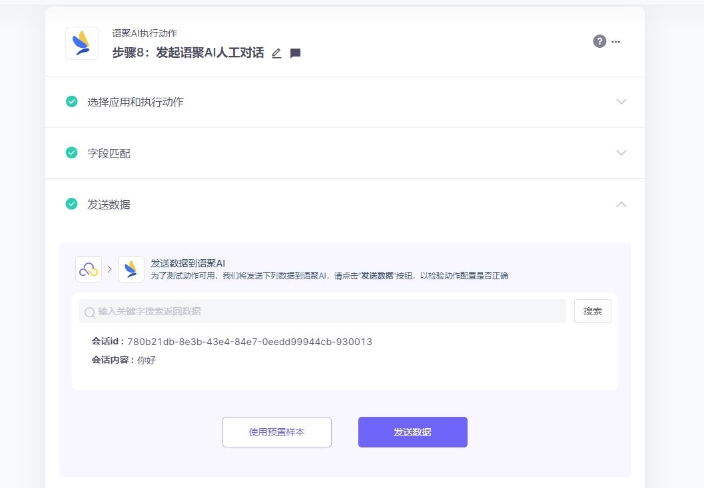Click green check beside 选择应用和执行动作
This screenshot has height=488, width=704.
pyautogui.click(x=71, y=102)
